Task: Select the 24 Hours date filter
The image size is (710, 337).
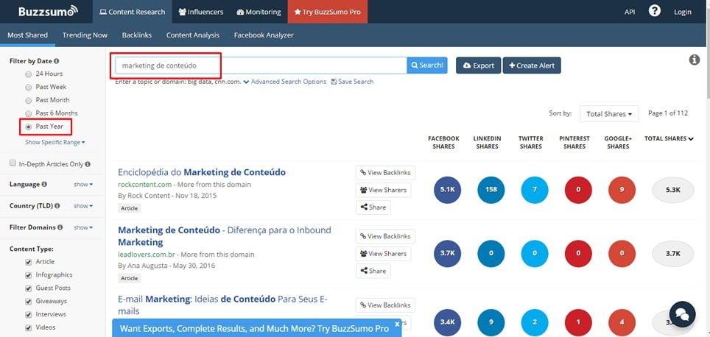Action: click(29, 74)
